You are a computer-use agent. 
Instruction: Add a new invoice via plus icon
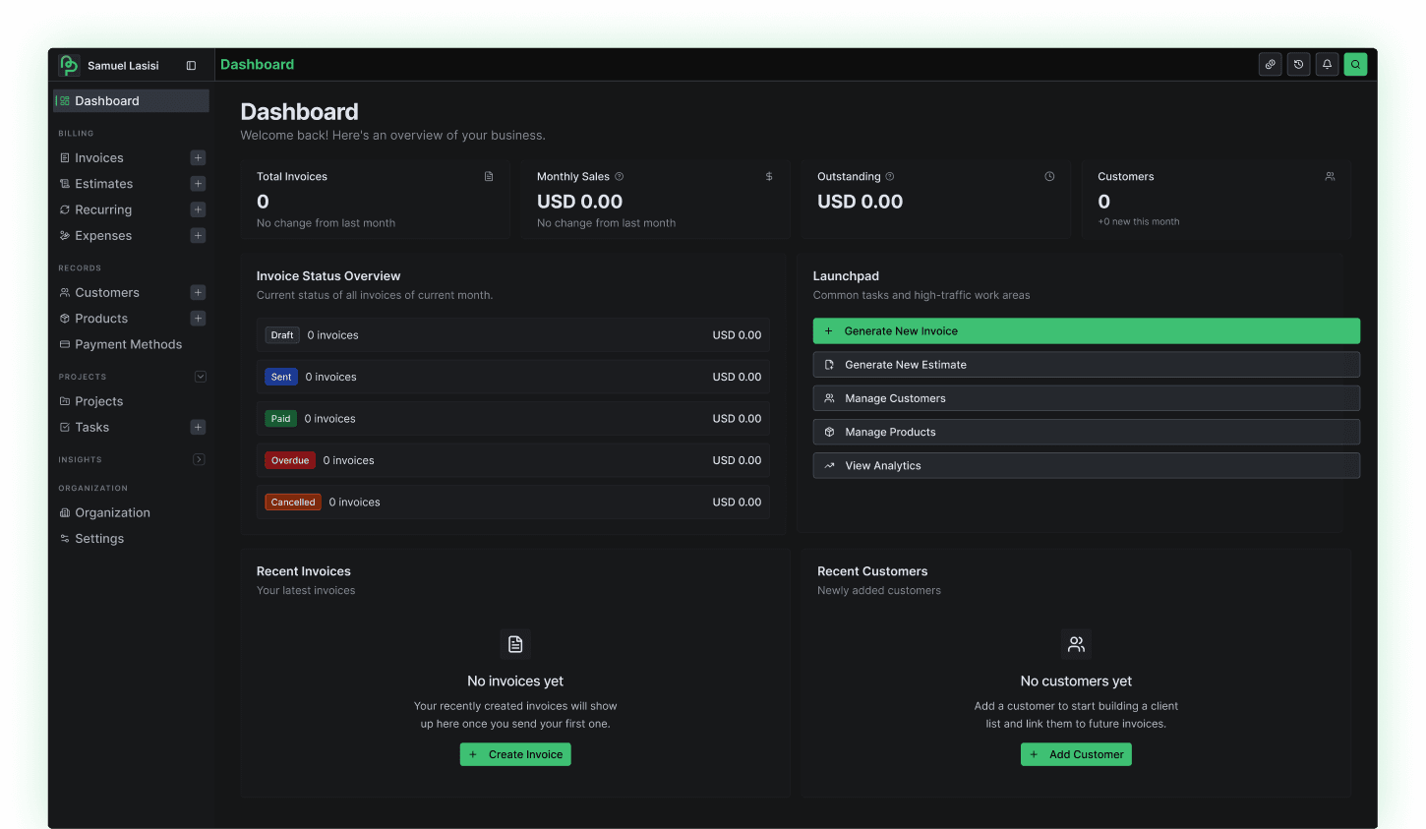(x=198, y=157)
